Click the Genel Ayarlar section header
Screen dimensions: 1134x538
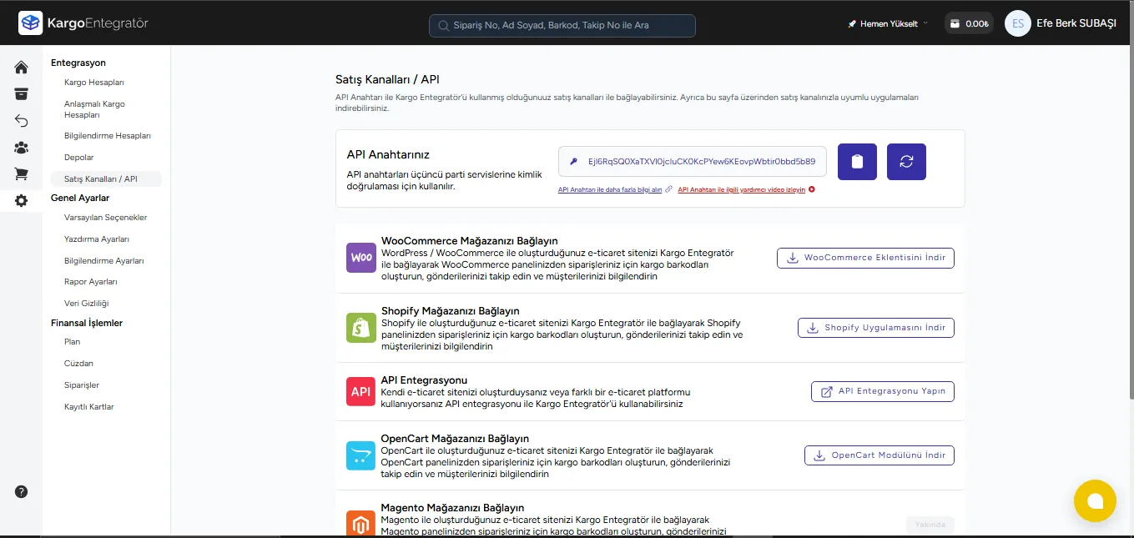click(x=80, y=198)
